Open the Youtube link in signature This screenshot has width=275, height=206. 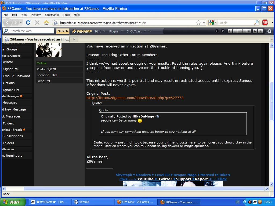click(x=145, y=179)
